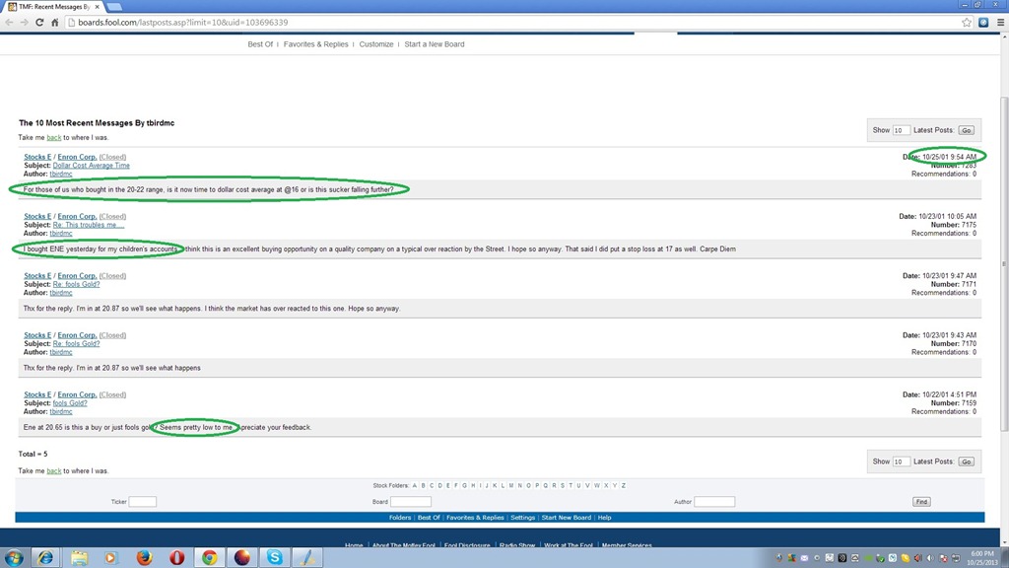Bookmark this page with the star icon

(967, 22)
